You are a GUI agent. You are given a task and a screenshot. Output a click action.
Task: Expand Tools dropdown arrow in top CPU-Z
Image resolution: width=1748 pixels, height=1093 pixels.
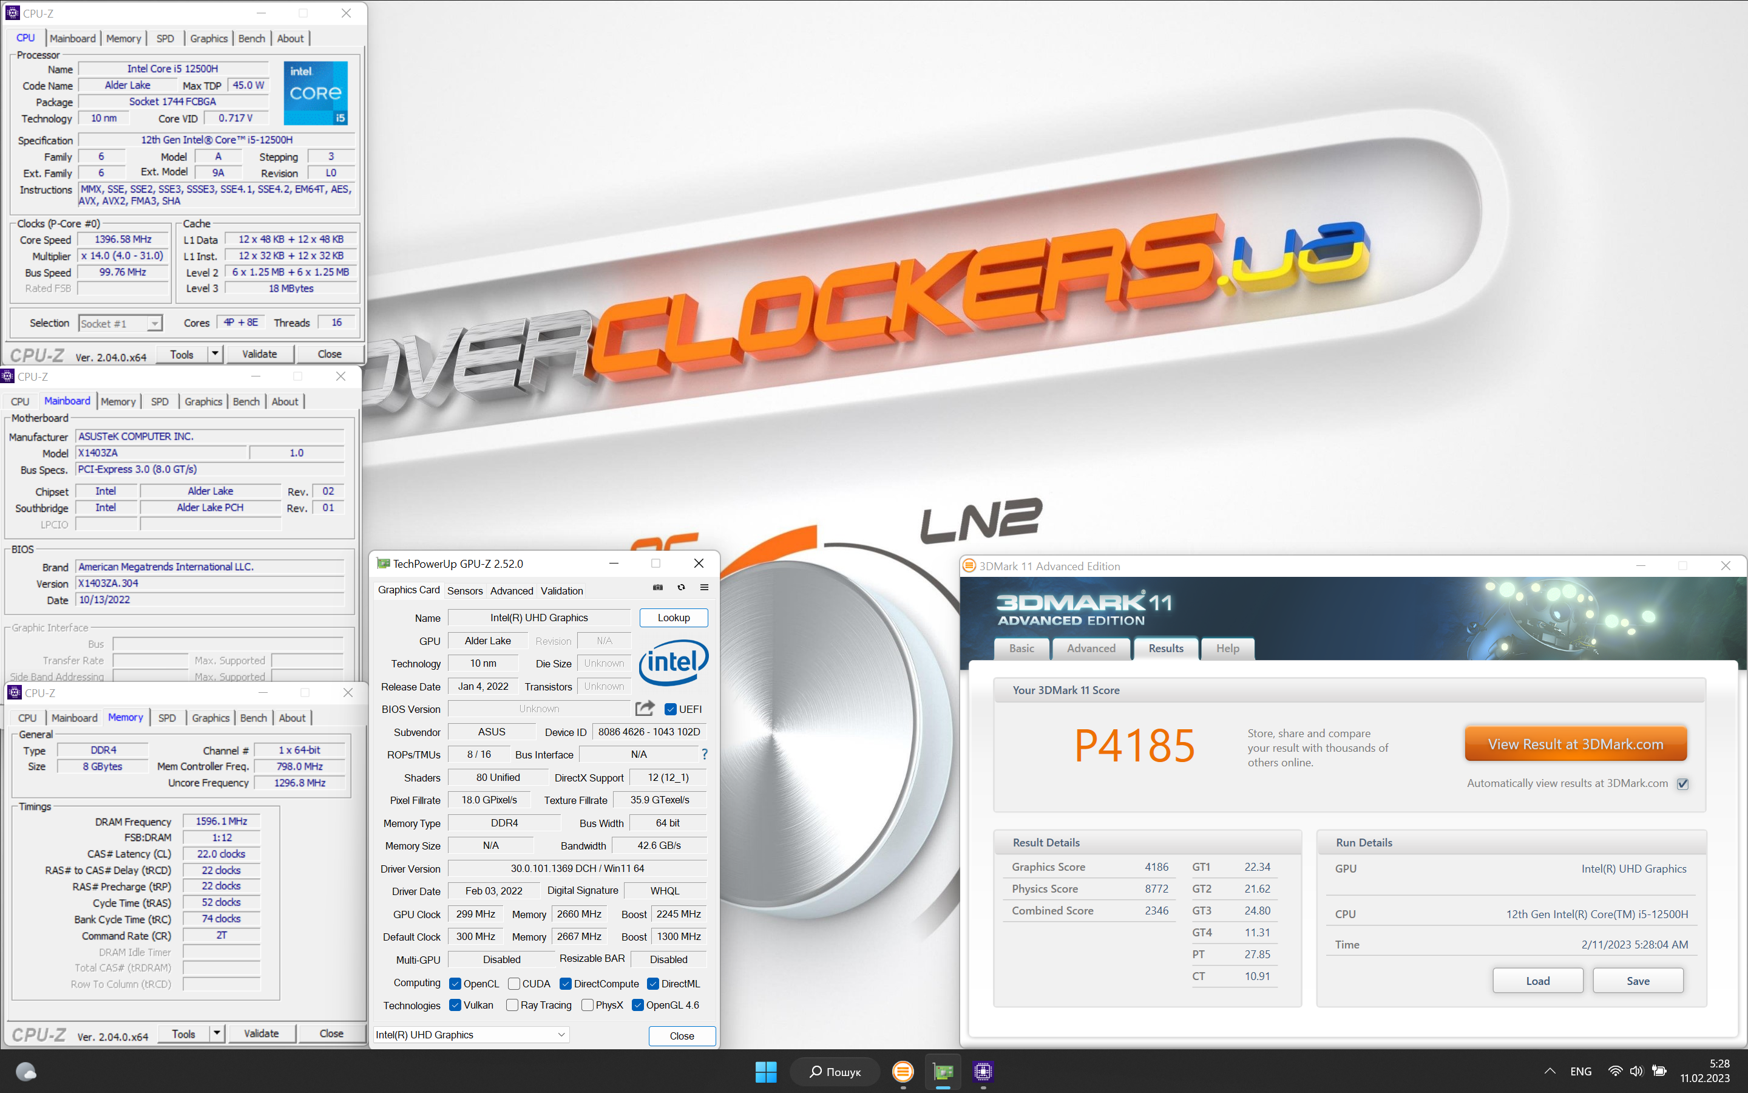(215, 353)
